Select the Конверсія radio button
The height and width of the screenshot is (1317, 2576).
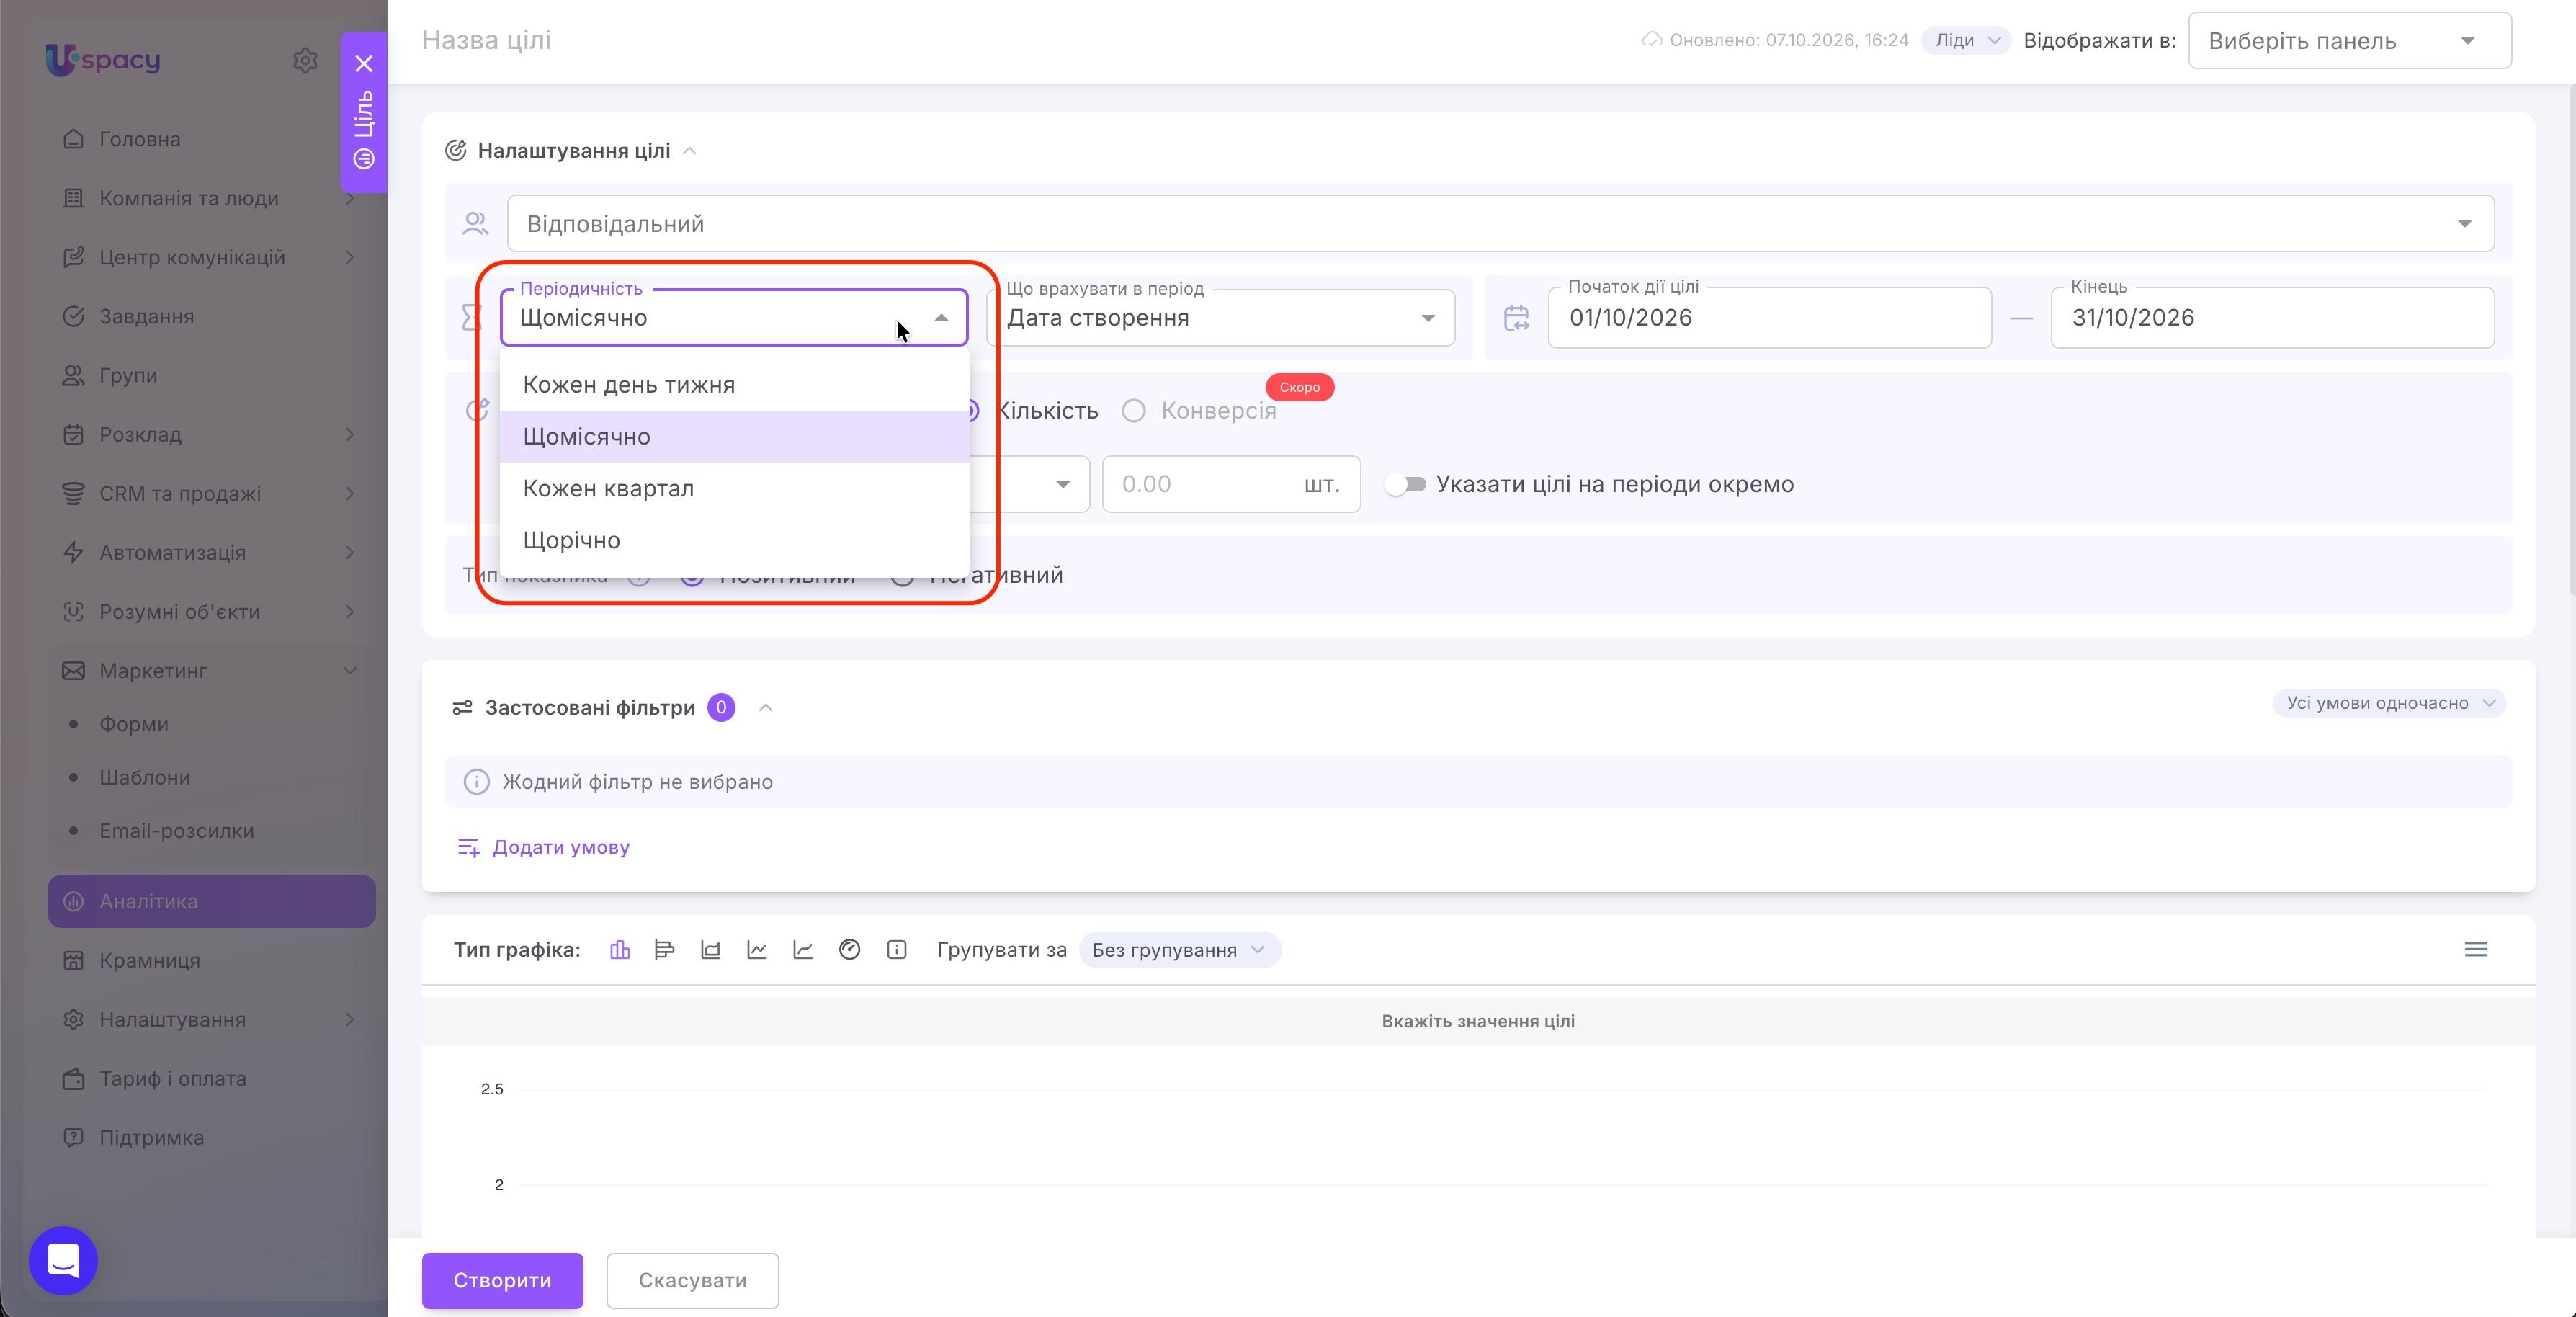tap(1133, 411)
